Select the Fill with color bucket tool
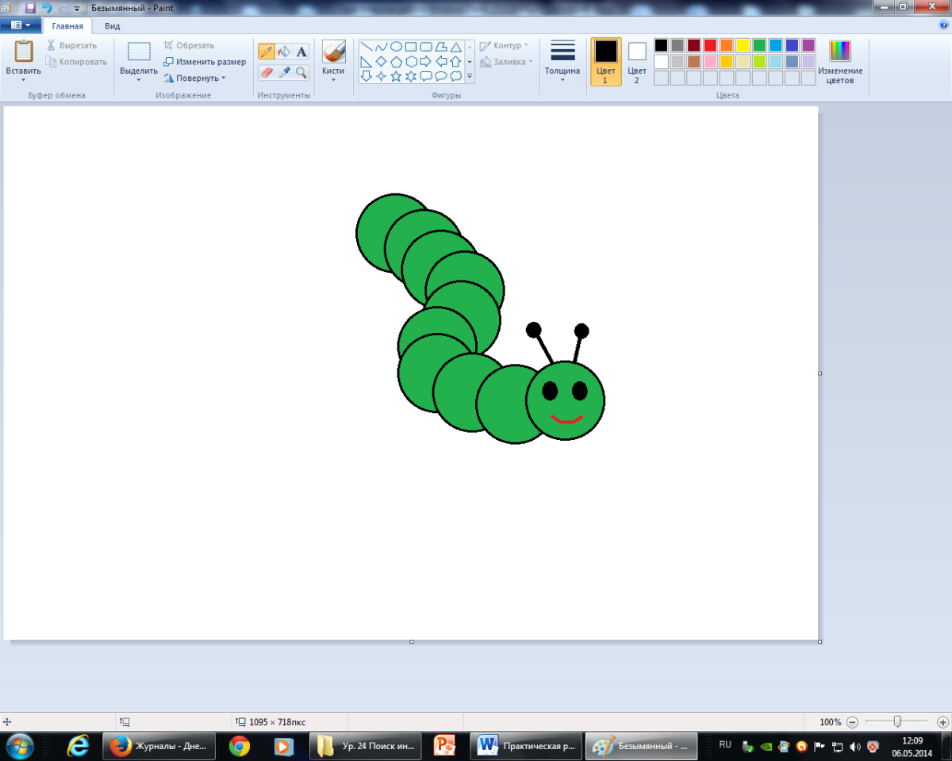Screen dimensions: 952x761 pyautogui.click(x=284, y=52)
